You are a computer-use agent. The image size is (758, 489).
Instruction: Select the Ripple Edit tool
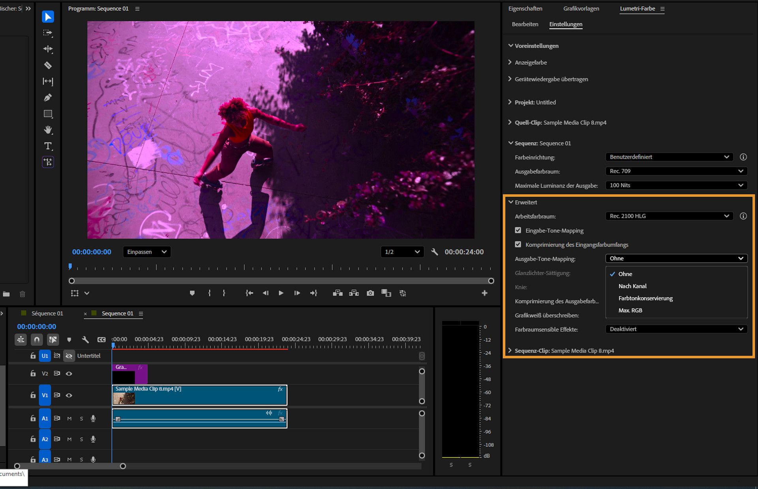pos(47,49)
